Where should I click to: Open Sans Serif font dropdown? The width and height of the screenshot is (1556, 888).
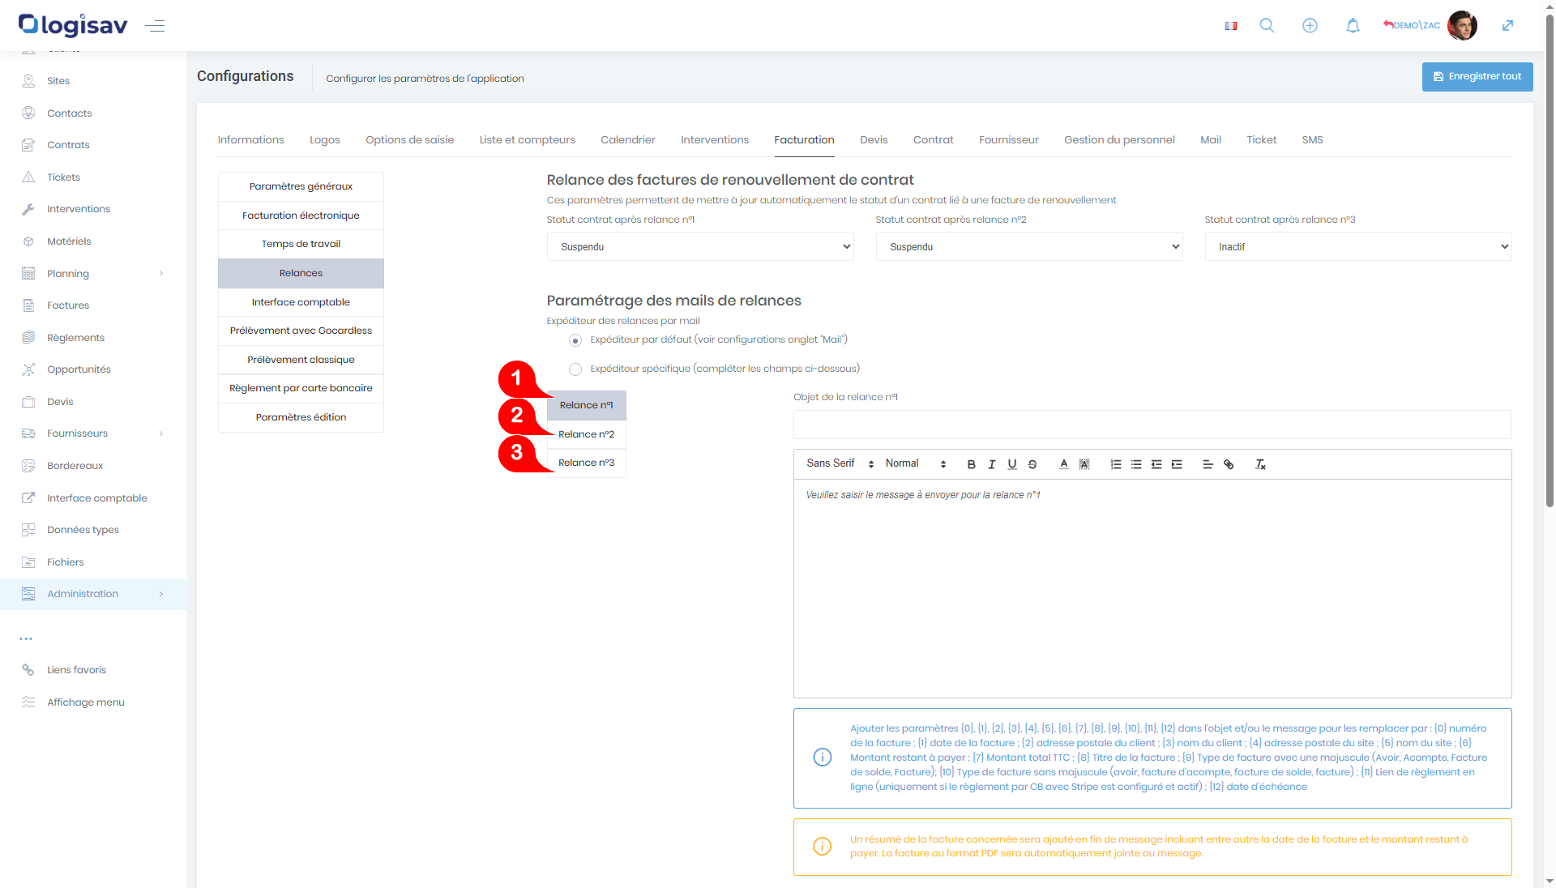[840, 463]
